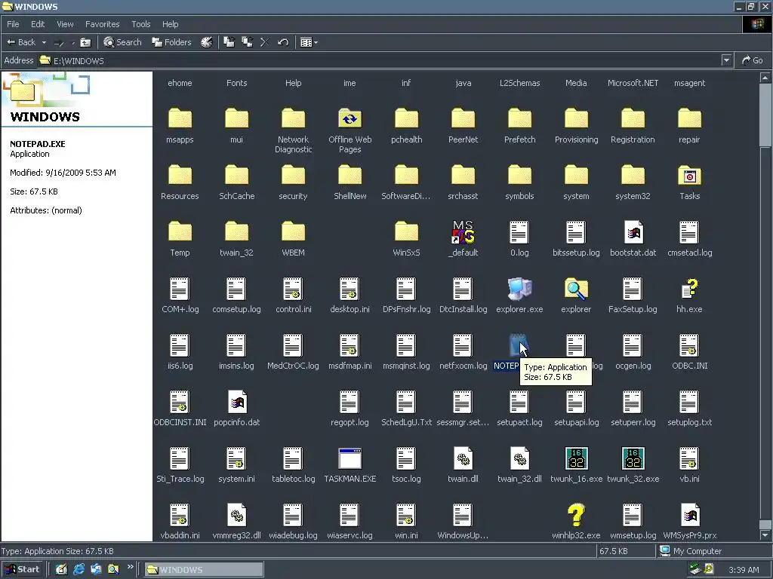Open the Help menu
The image size is (773, 579).
pos(170,24)
